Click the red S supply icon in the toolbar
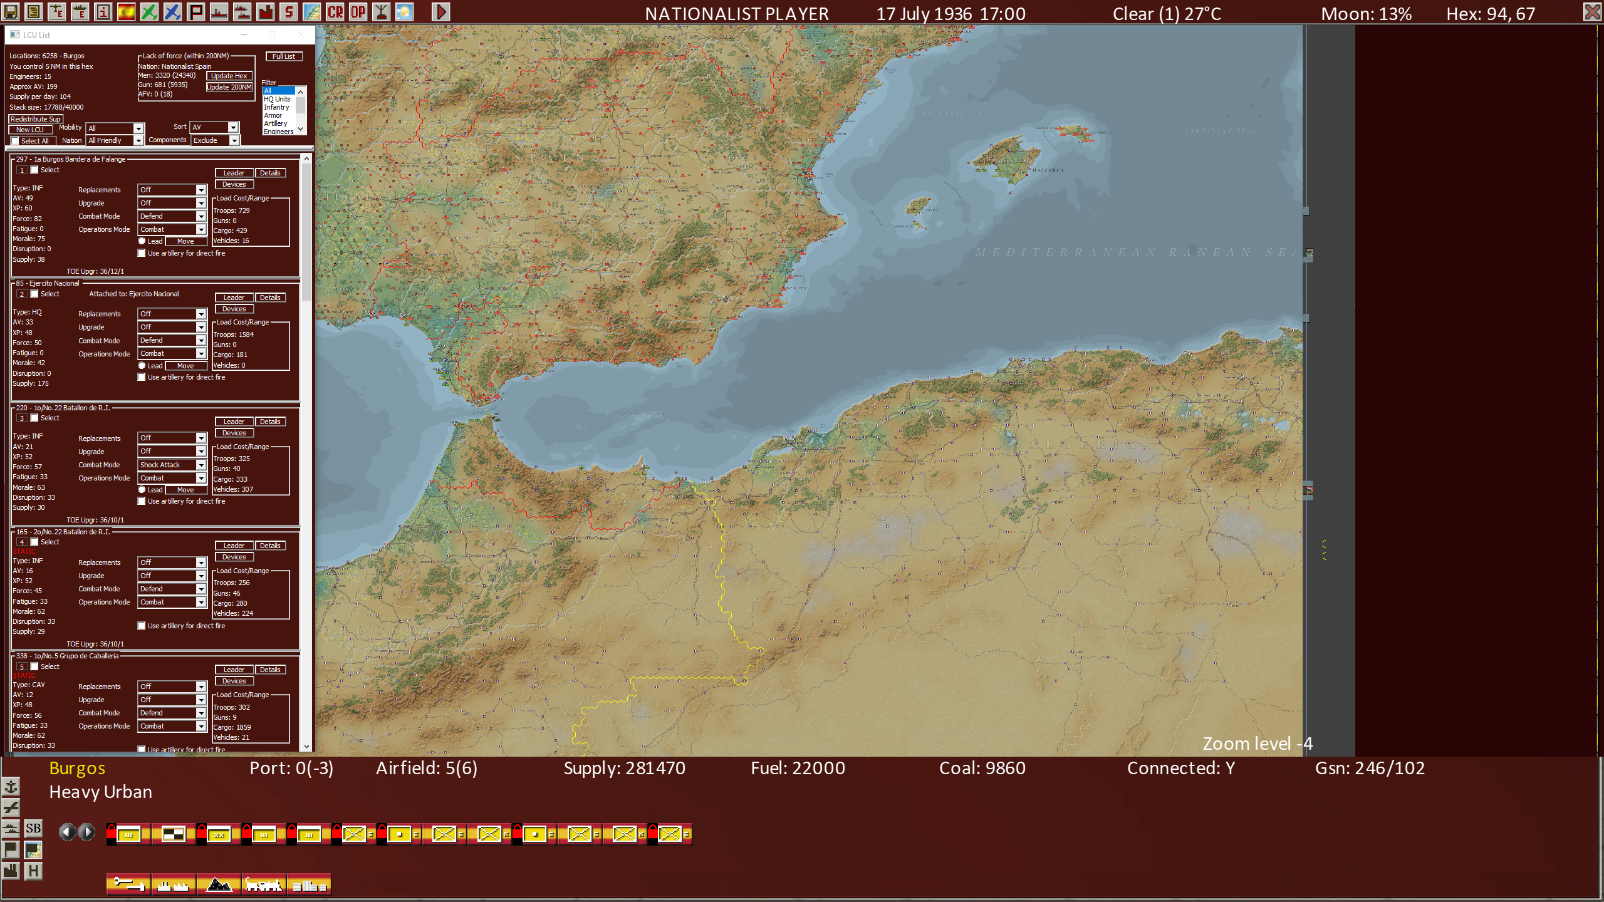 click(287, 11)
